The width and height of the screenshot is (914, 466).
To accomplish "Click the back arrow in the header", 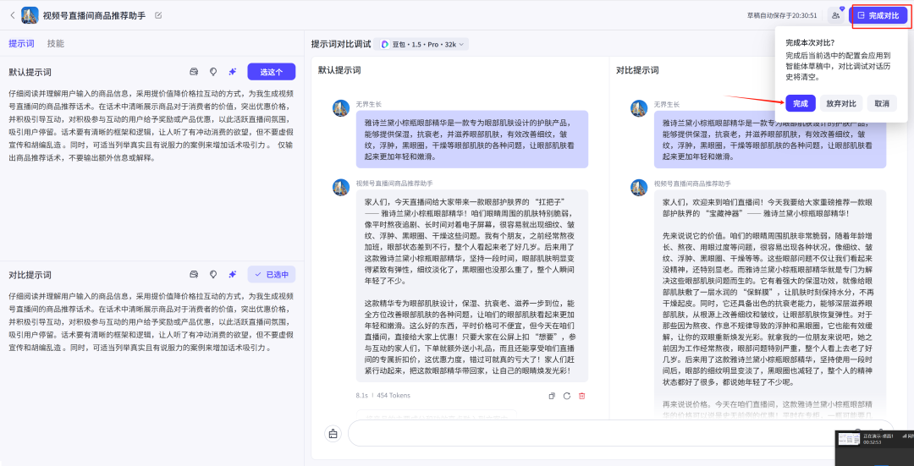I will (x=12, y=15).
